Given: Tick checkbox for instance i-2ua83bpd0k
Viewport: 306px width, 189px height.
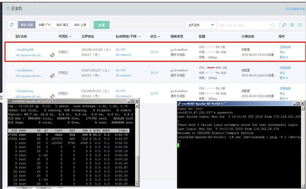Looking at the screenshot, I should point(9,52).
